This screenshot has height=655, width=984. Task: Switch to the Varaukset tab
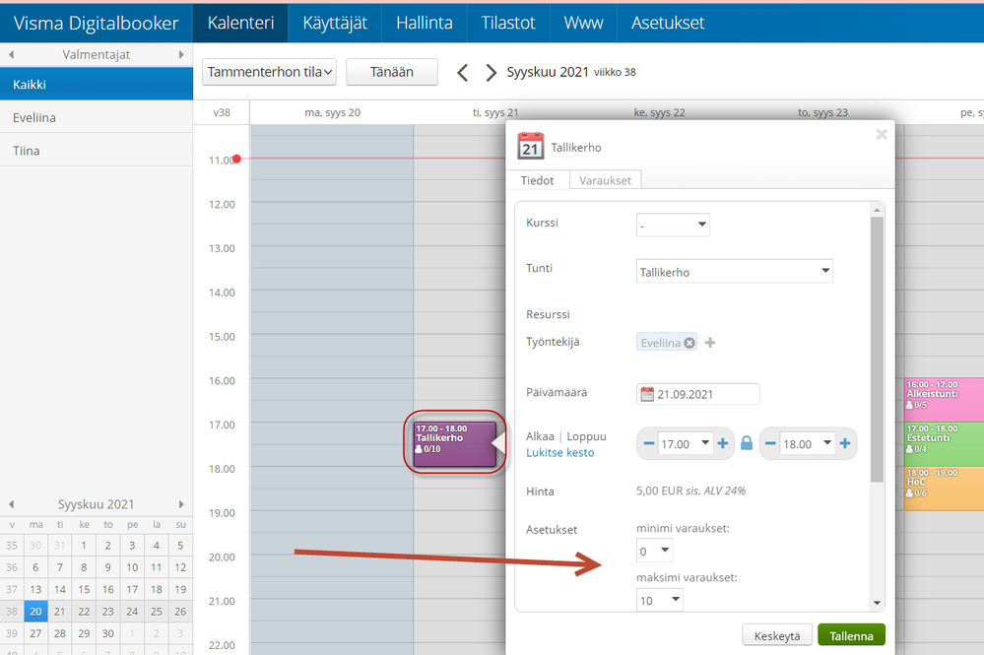point(605,180)
